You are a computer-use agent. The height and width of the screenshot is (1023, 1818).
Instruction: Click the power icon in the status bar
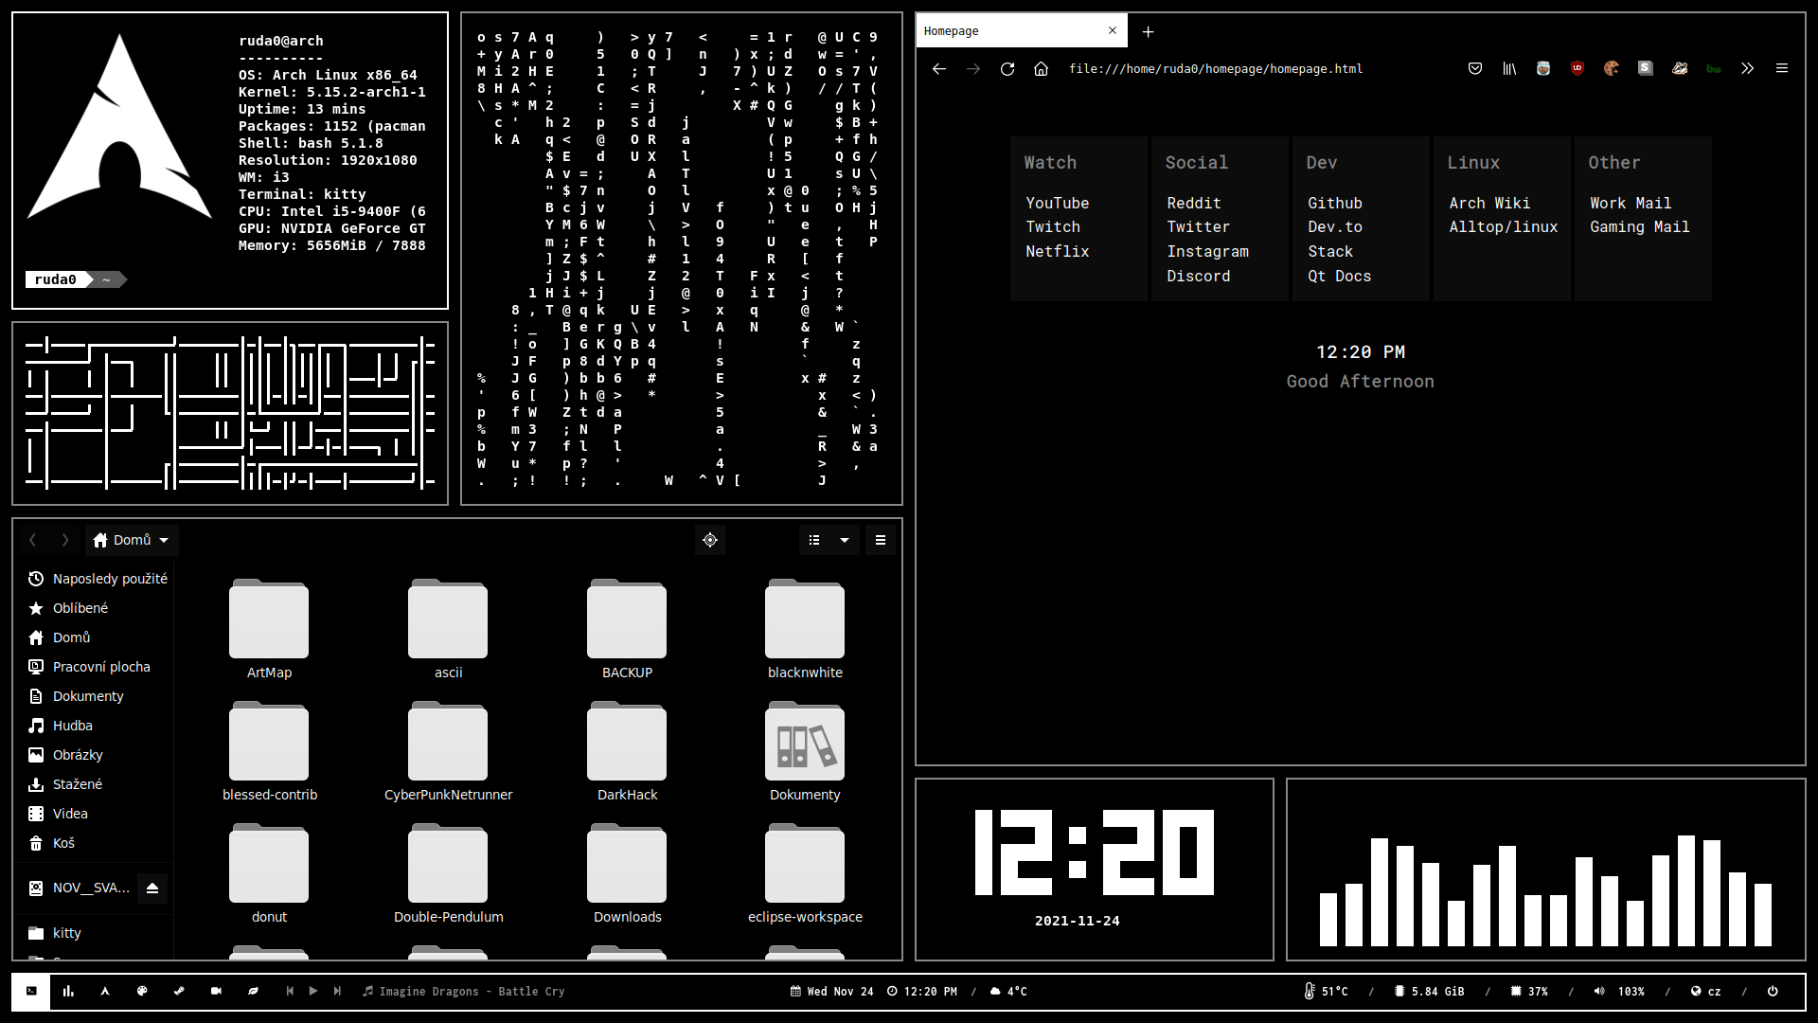(x=1773, y=991)
